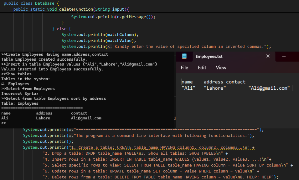
Task: Click the "public class Database {" sticky header line
Action: pyautogui.click(x=31, y=3)
